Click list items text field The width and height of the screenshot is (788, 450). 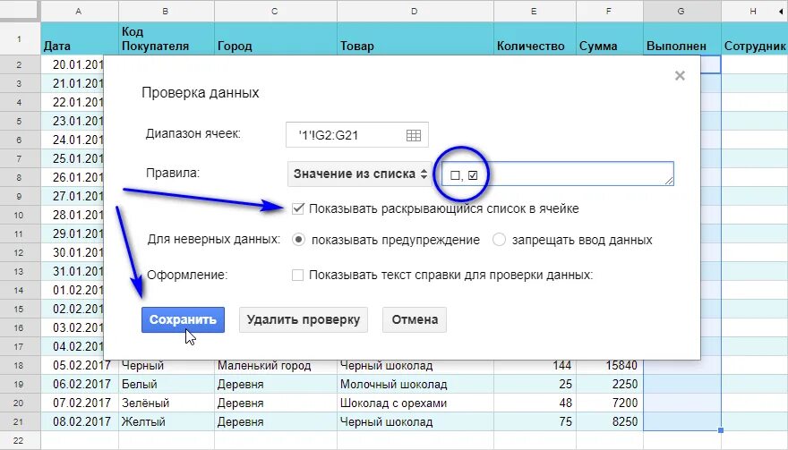(557, 174)
